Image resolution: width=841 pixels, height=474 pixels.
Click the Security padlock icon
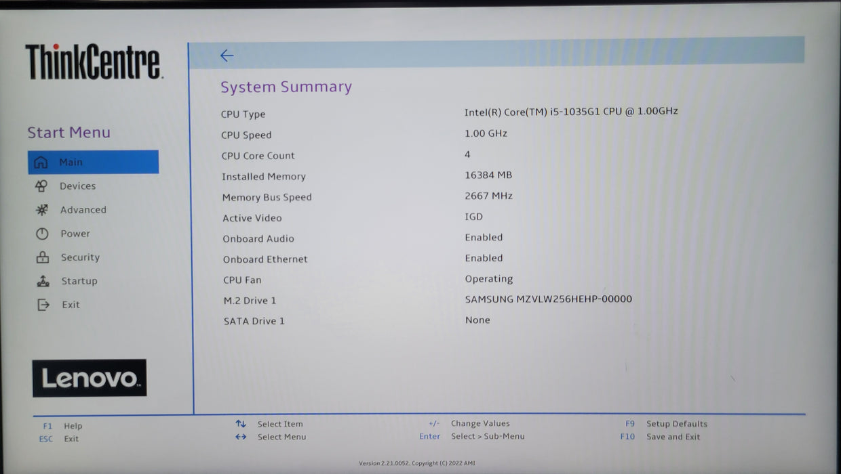pos(43,257)
